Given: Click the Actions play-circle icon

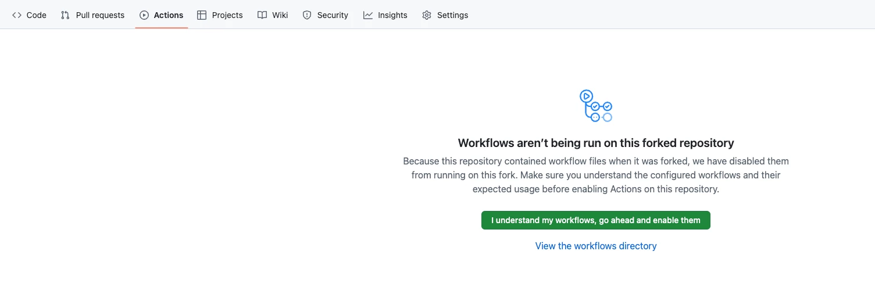Looking at the screenshot, I should pyautogui.click(x=144, y=15).
